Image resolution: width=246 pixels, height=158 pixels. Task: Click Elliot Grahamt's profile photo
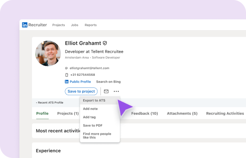(48, 53)
